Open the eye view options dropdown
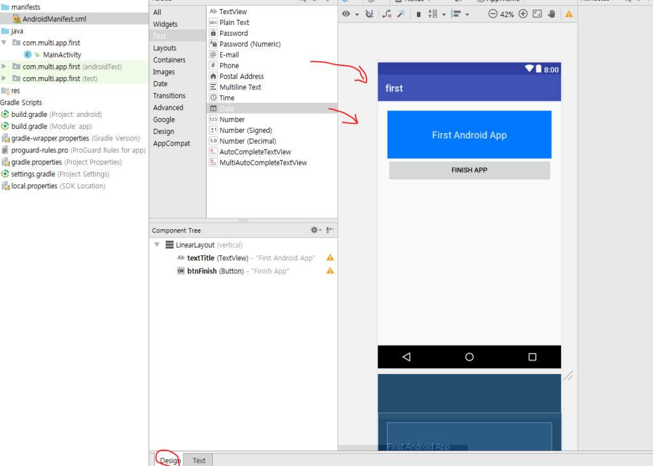The height and width of the screenshot is (466, 653). (349, 14)
